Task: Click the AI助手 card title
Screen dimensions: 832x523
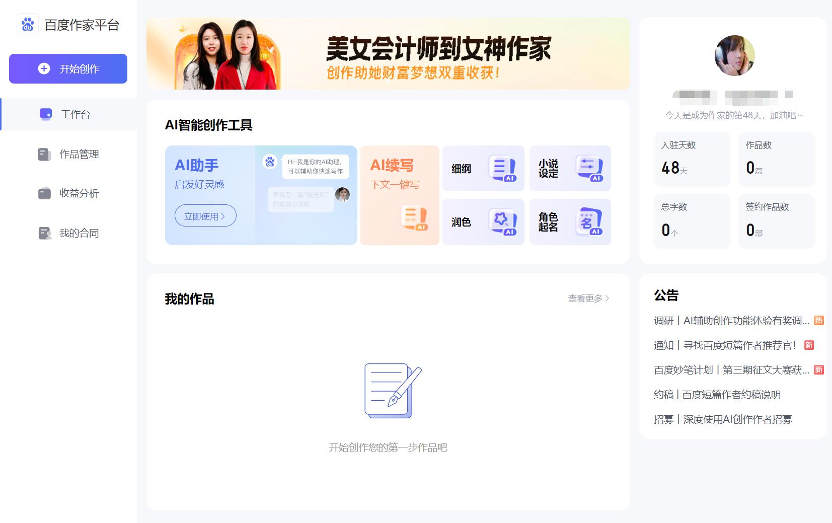Action: 196,165
